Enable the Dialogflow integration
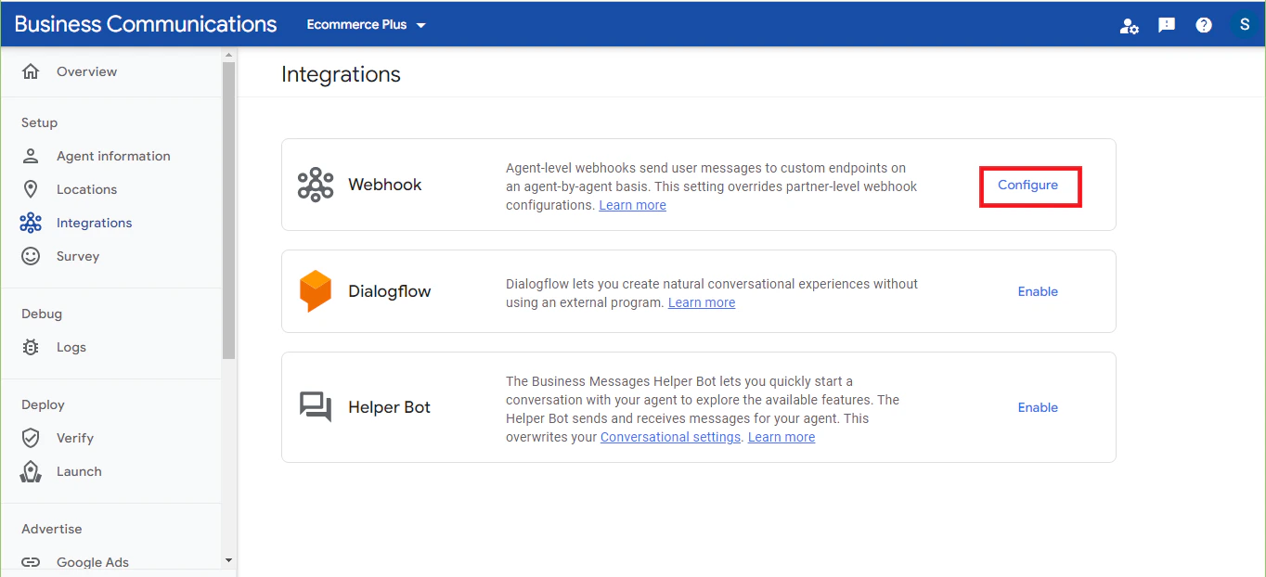 tap(1037, 291)
